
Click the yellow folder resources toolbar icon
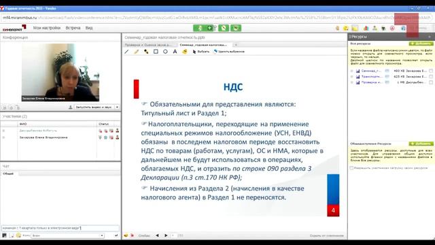tap(355, 28)
